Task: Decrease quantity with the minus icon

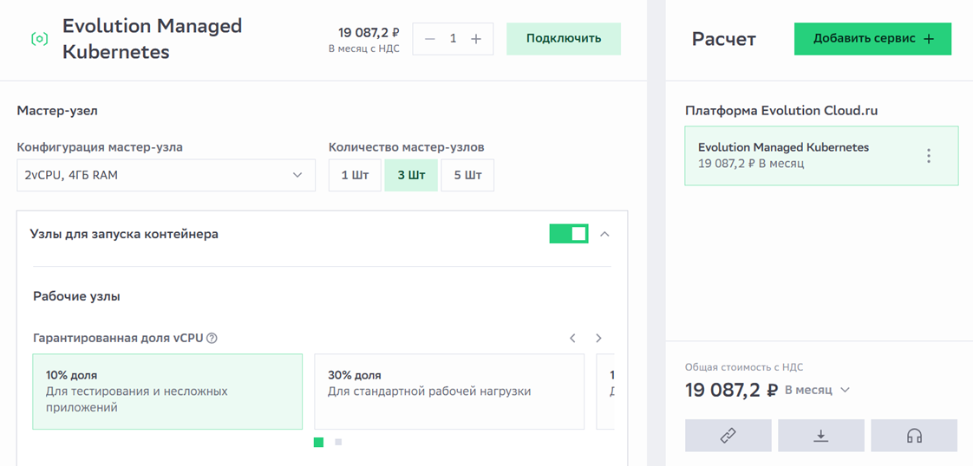Action: pyautogui.click(x=430, y=39)
